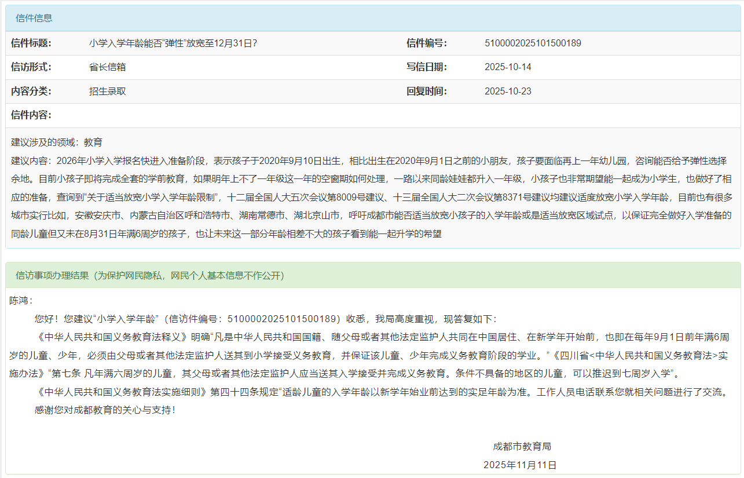Select the reply date 2025年11月11日

point(520,465)
